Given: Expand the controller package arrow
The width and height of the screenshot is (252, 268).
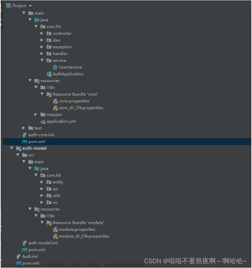Looking at the screenshot, I should (42, 33).
